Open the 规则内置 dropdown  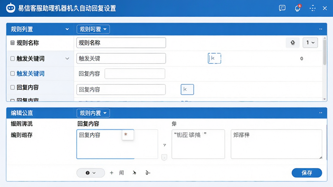coord(93,113)
